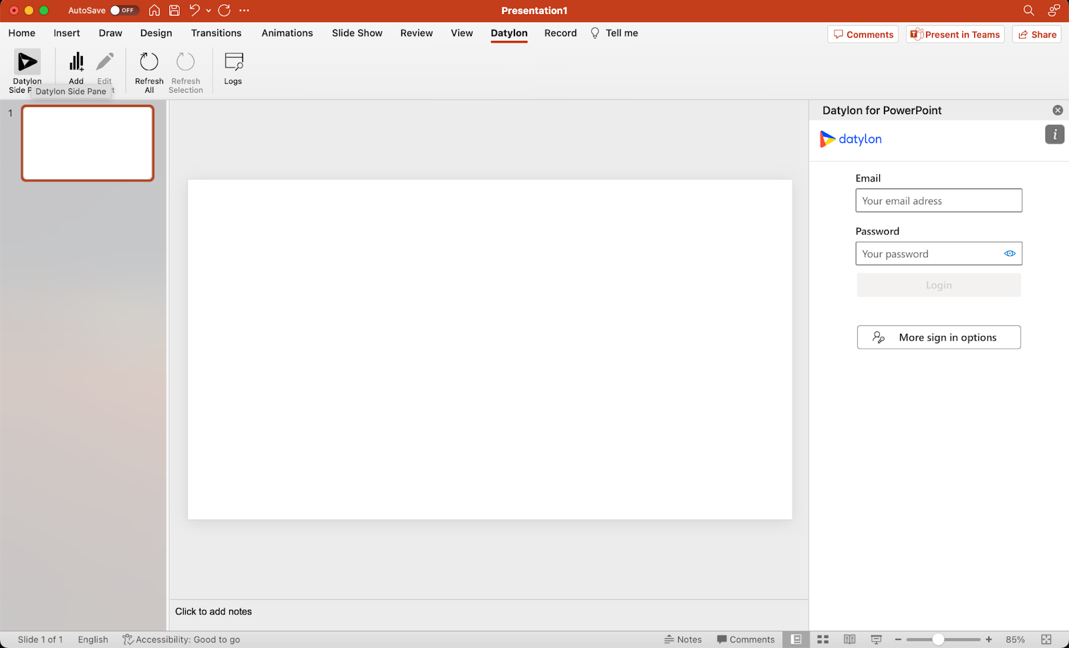Click Fit slide to window icon

pos(1046,639)
